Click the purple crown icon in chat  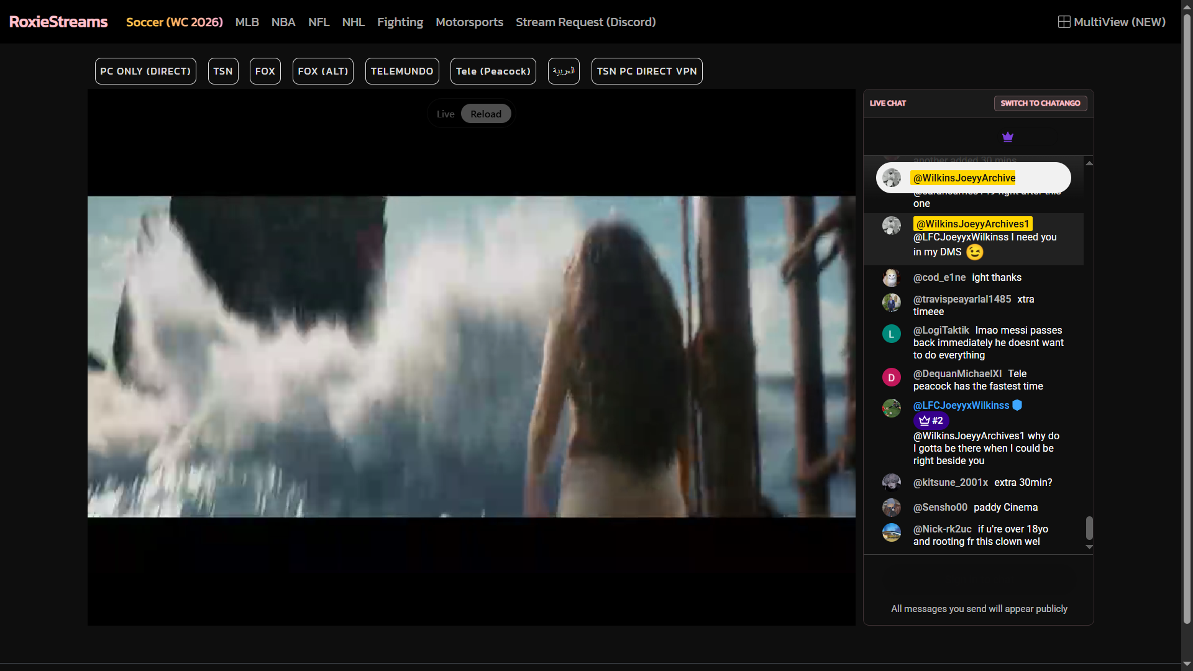click(x=1007, y=137)
